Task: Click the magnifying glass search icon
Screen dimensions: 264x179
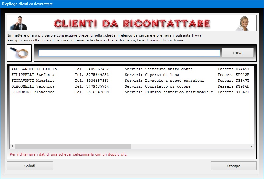Action: click(x=19, y=53)
